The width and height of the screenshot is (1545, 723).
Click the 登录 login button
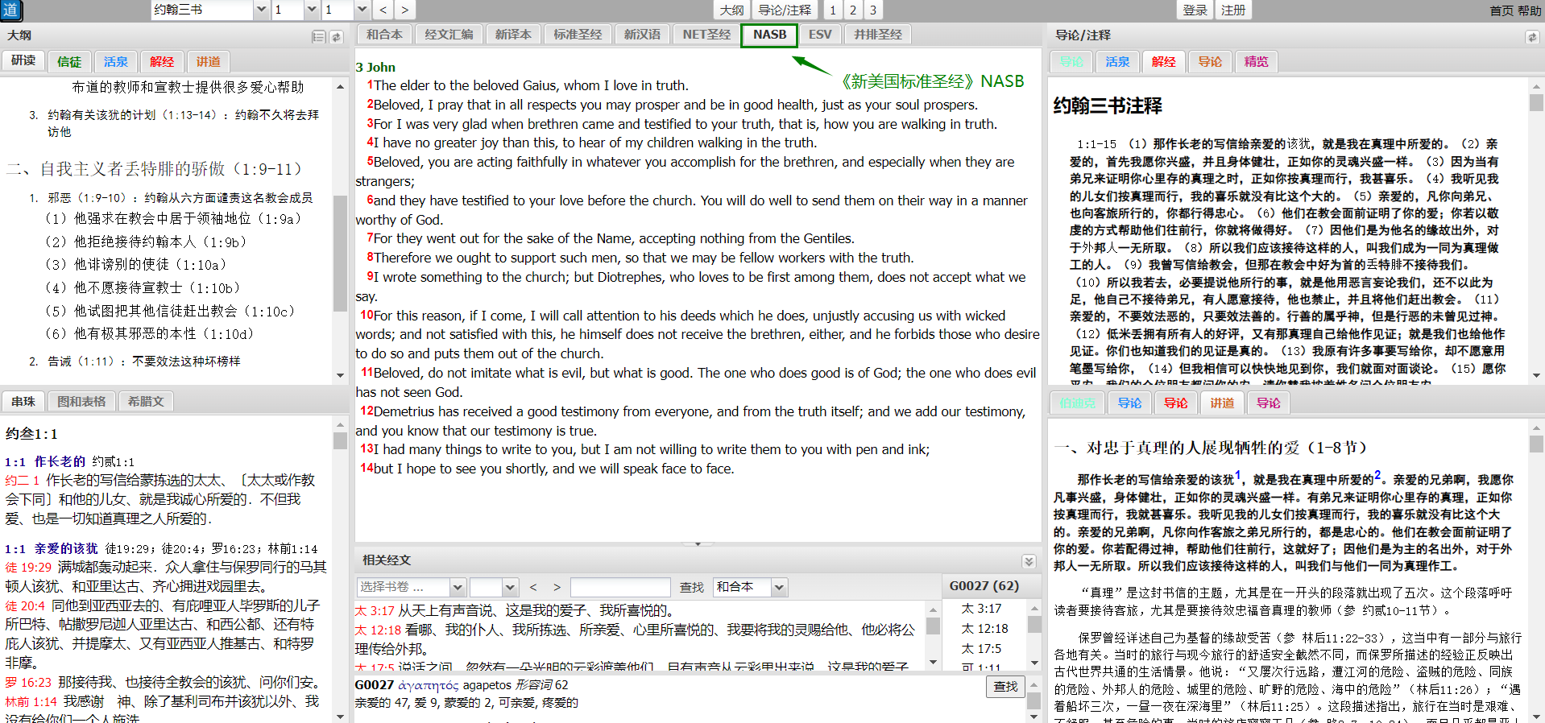tap(1195, 10)
